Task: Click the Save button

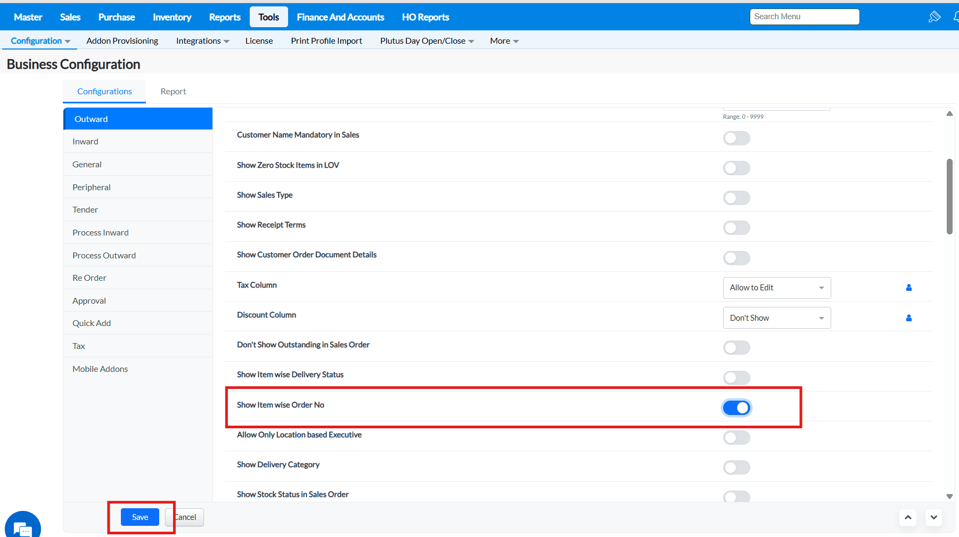Action: pyautogui.click(x=140, y=517)
